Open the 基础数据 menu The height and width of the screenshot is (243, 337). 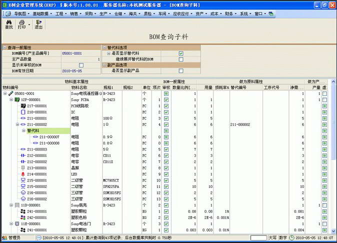pyautogui.click(x=42, y=14)
